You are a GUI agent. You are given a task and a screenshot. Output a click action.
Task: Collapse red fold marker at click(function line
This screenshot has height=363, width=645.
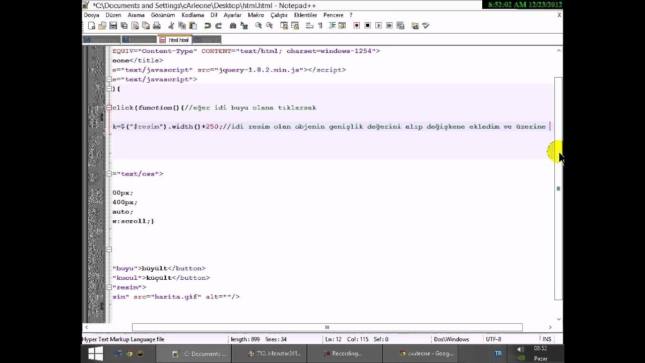click(x=109, y=107)
